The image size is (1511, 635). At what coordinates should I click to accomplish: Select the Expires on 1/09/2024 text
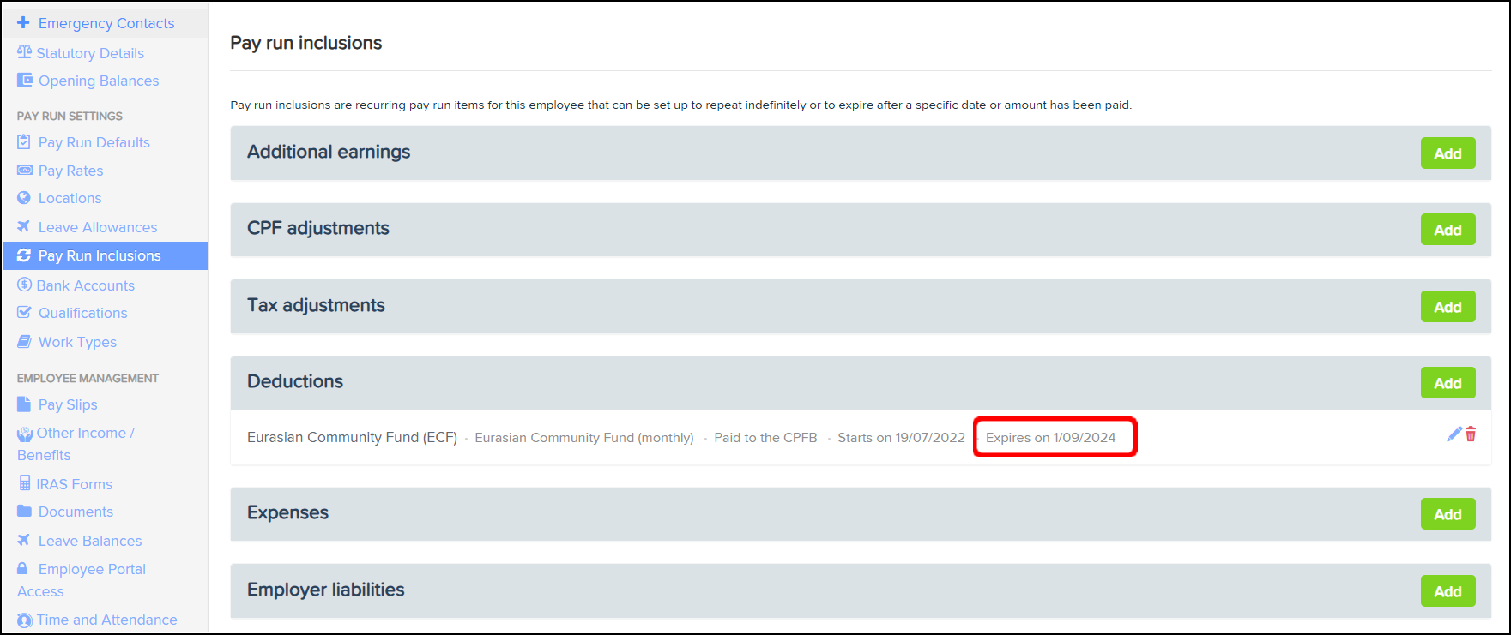coord(1050,438)
